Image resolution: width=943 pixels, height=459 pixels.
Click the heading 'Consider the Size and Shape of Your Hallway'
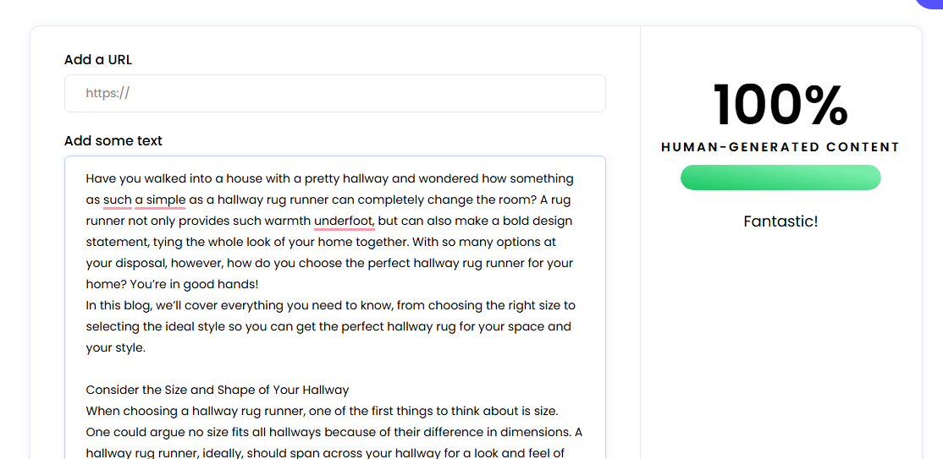pyautogui.click(x=217, y=390)
